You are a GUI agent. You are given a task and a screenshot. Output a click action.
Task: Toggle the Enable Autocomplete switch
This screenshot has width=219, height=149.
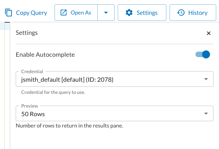(203, 54)
